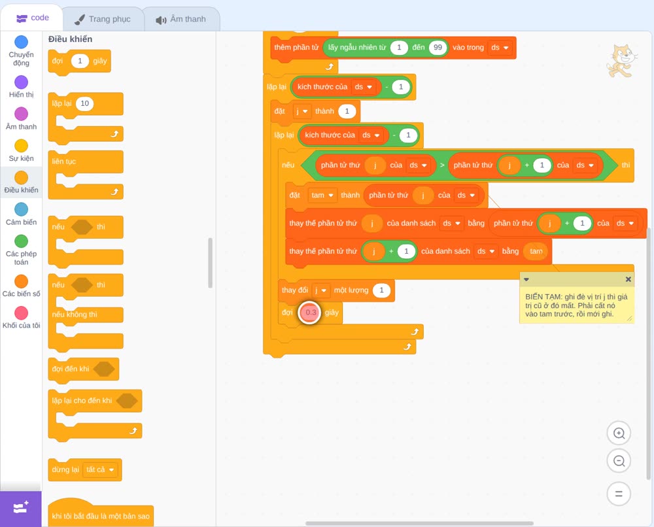Click the workspace vertical scrollbar
654x527 pixels.
click(647, 354)
